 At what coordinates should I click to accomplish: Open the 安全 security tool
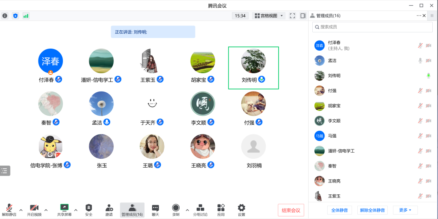click(x=88, y=210)
